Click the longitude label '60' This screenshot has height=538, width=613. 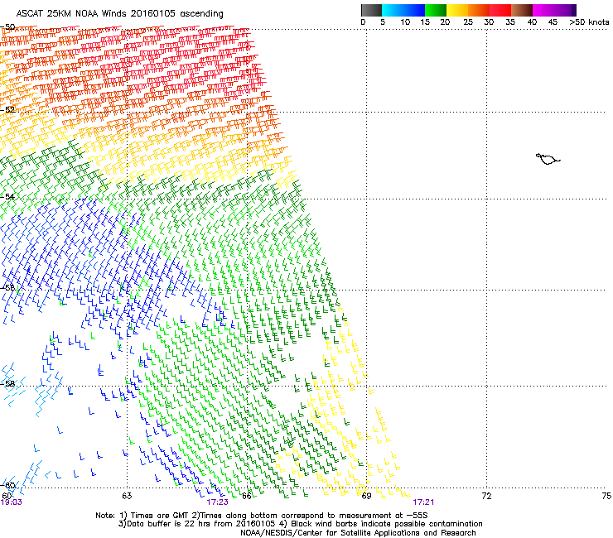tap(7, 496)
